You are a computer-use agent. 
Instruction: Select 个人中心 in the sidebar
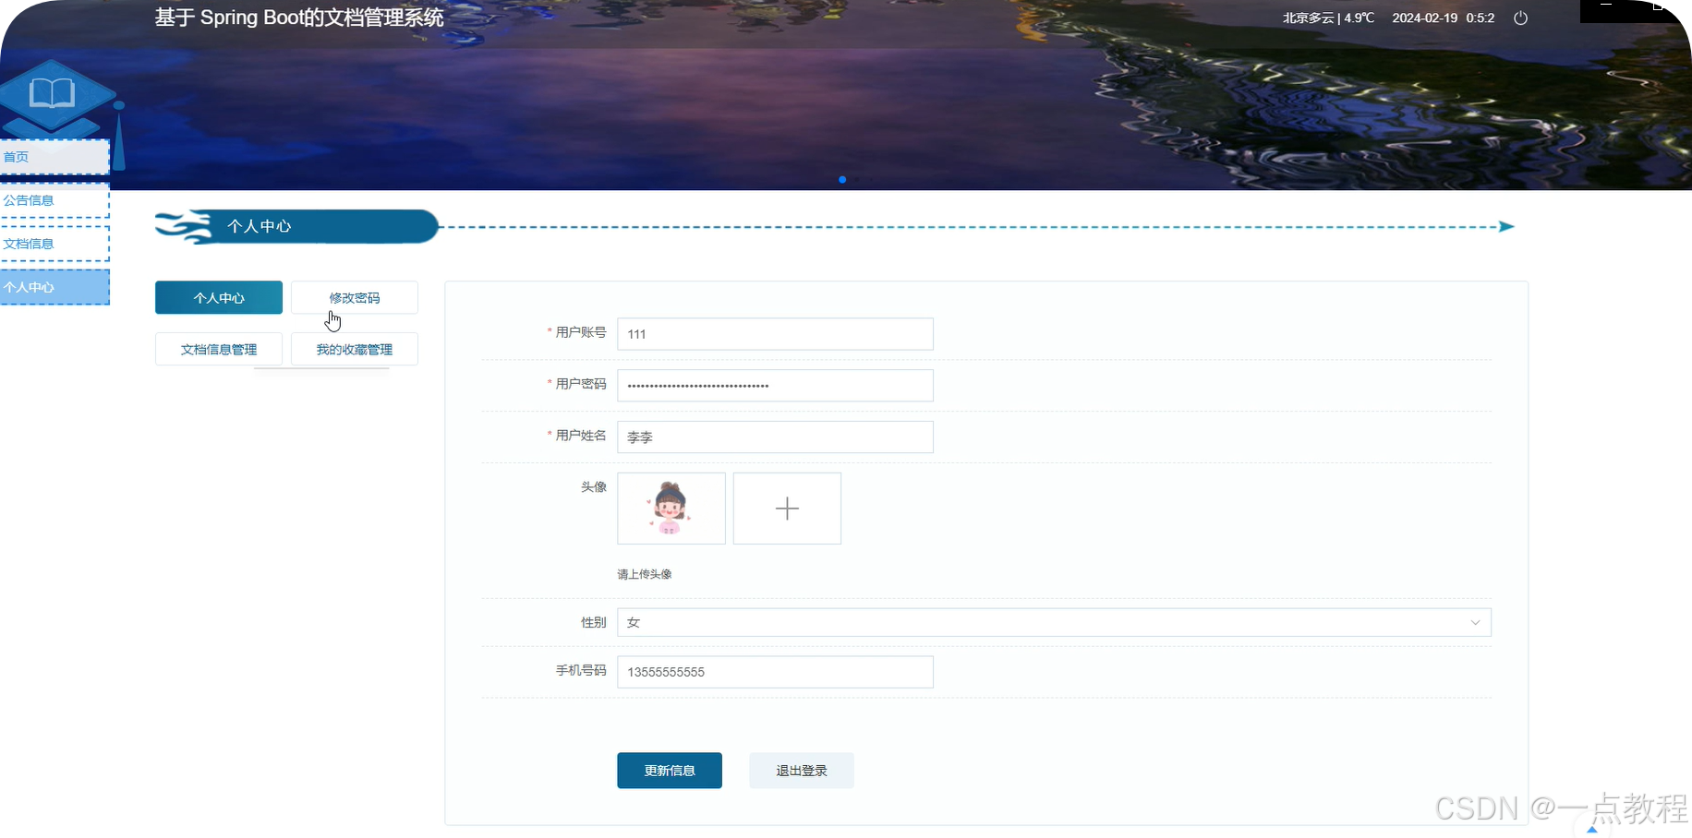click(29, 287)
